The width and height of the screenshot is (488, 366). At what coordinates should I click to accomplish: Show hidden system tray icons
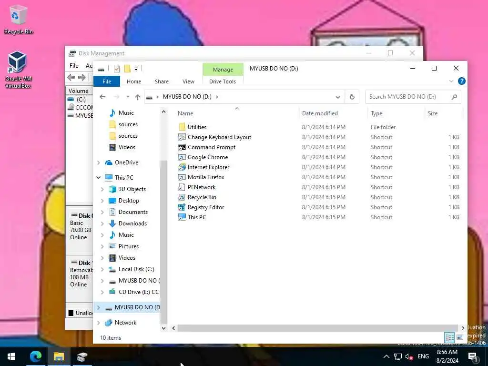[386, 356]
